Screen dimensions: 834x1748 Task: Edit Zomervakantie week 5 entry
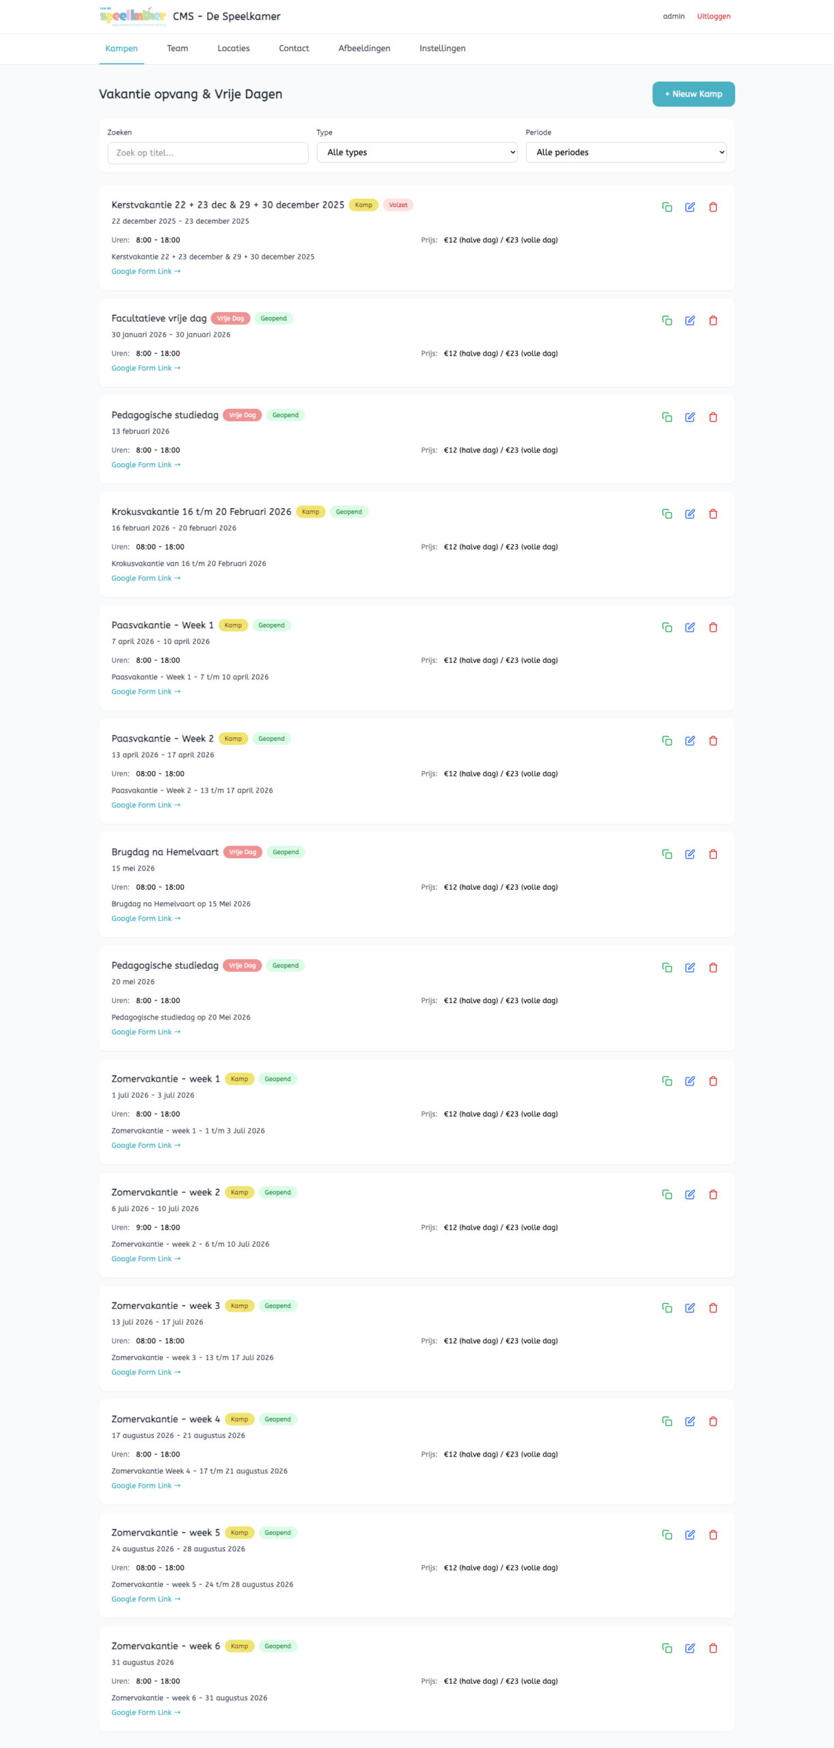click(690, 1534)
